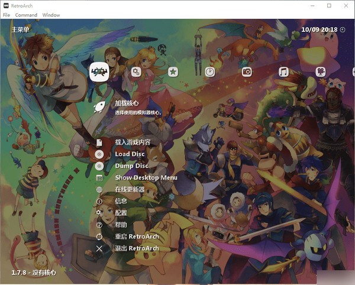Screen dimensions: 355x285
Task: Select the 加载核心 menu entry
Action: coord(127,103)
